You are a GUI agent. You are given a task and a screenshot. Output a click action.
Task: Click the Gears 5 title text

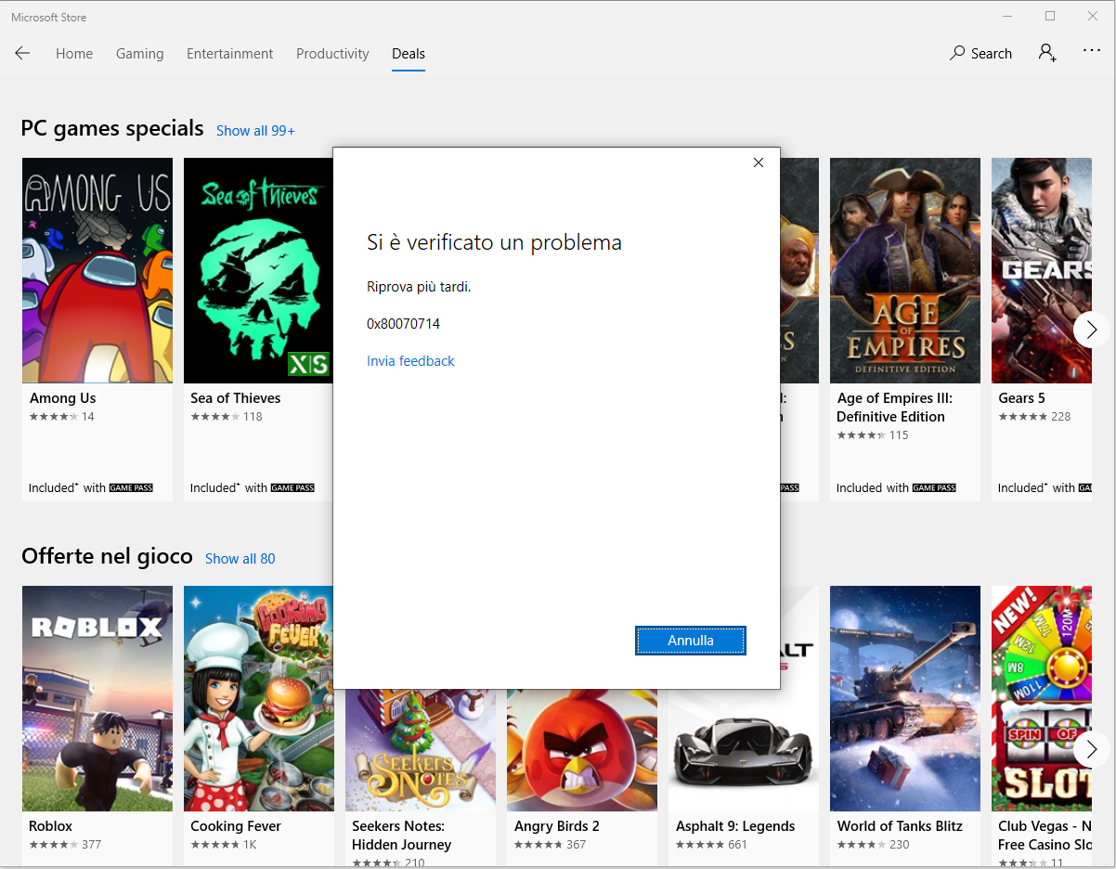1022,398
